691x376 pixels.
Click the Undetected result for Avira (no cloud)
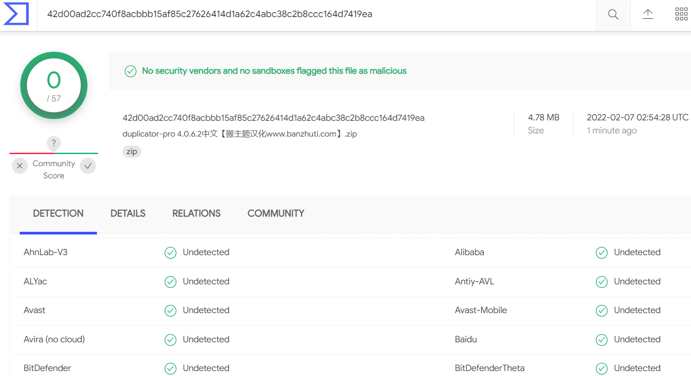[x=206, y=340]
